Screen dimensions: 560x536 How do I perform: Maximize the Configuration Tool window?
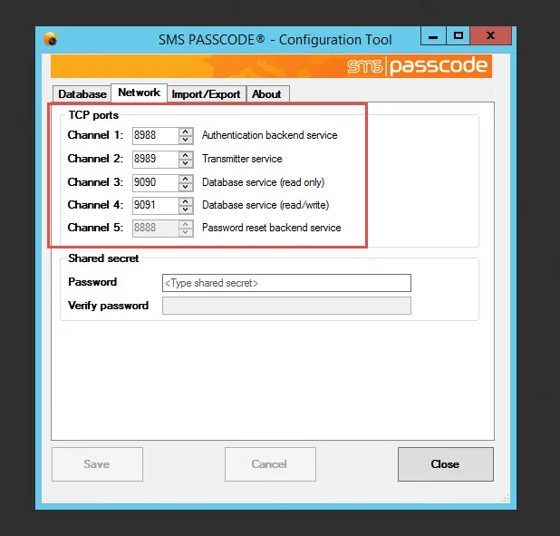(459, 35)
